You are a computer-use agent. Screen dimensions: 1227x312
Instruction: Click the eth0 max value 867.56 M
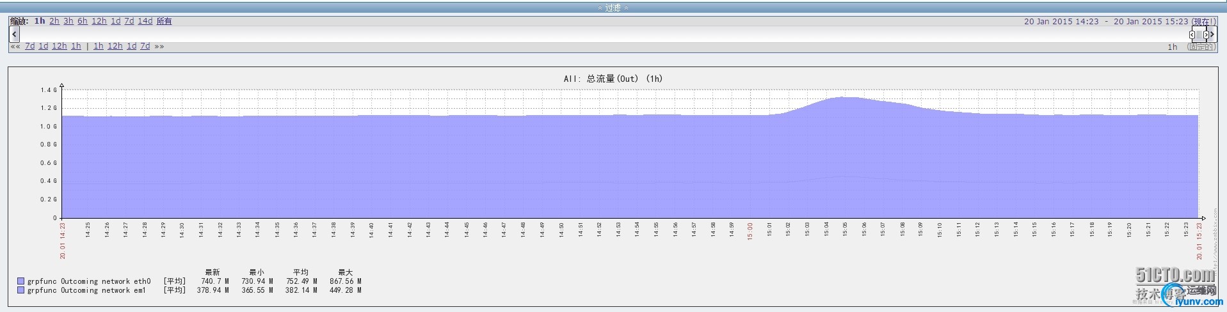click(x=346, y=281)
